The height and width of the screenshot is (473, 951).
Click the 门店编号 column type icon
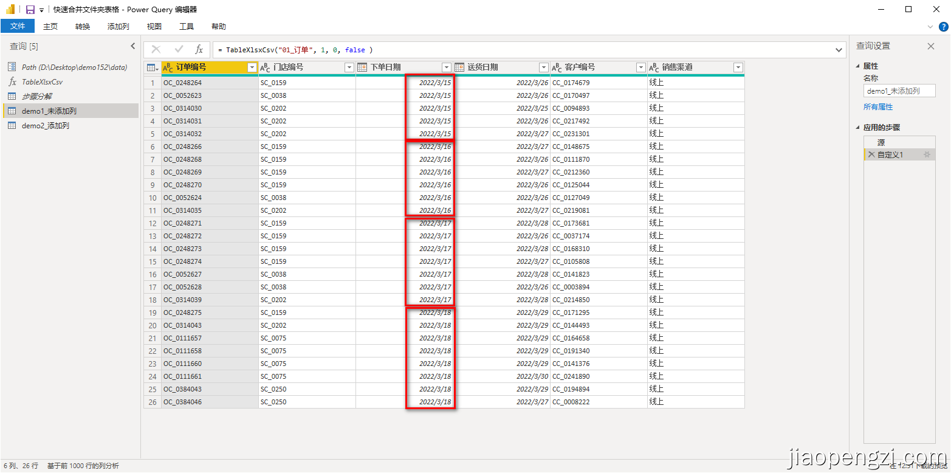[266, 67]
